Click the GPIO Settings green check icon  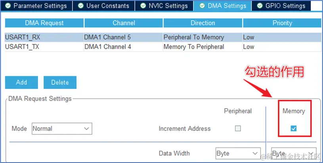260,6
